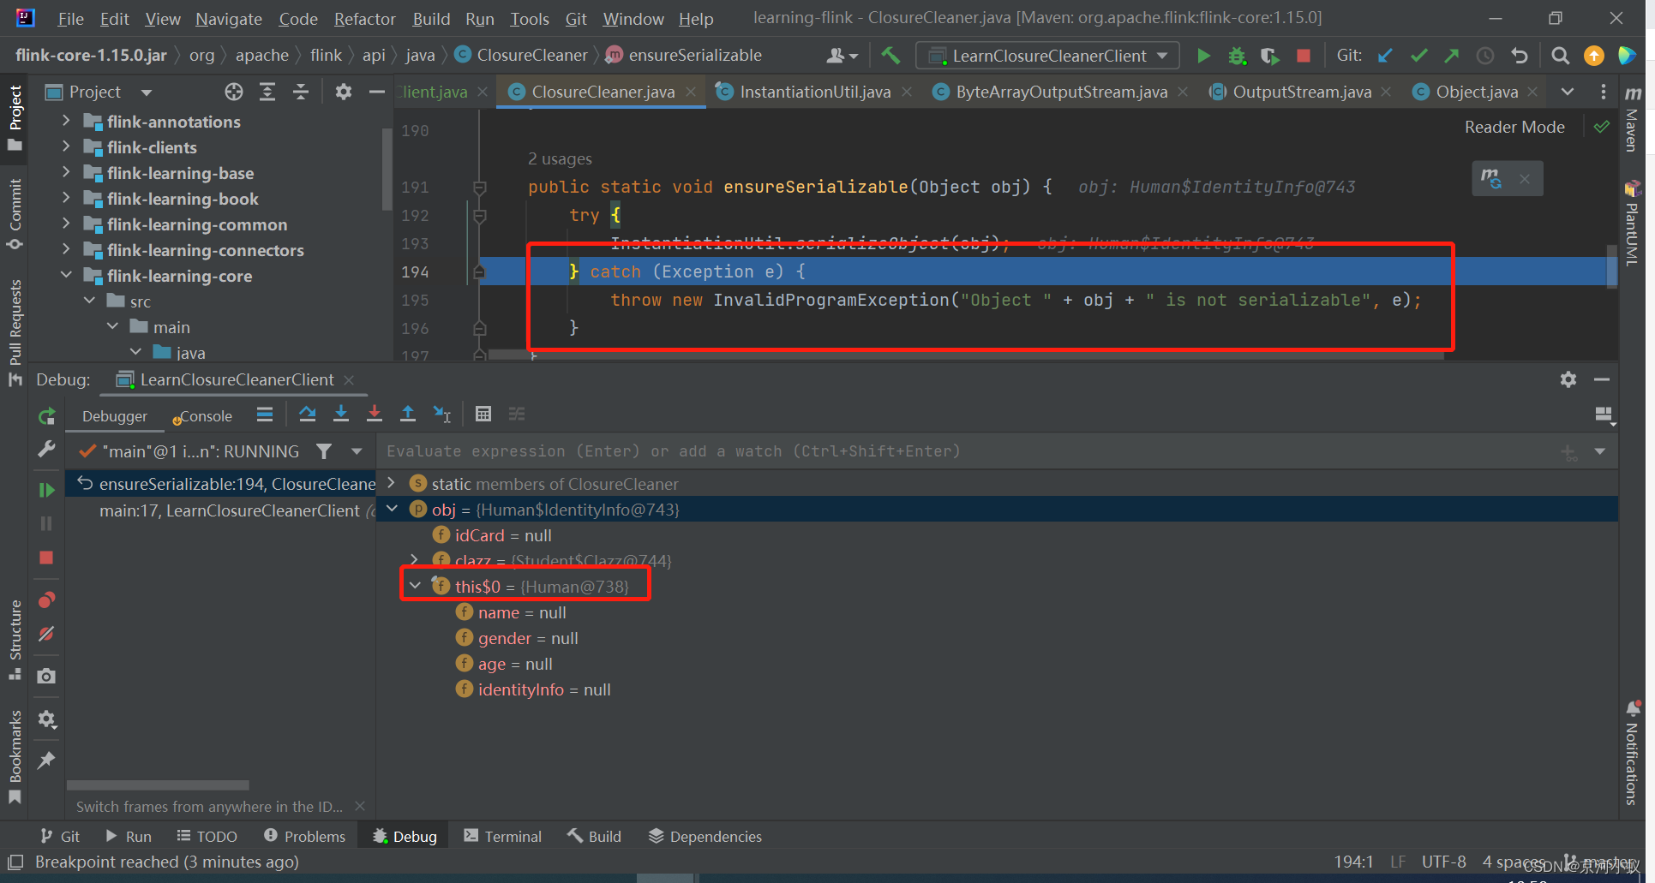Click View Breakpoints icon
The height and width of the screenshot is (883, 1655).
coord(46,600)
